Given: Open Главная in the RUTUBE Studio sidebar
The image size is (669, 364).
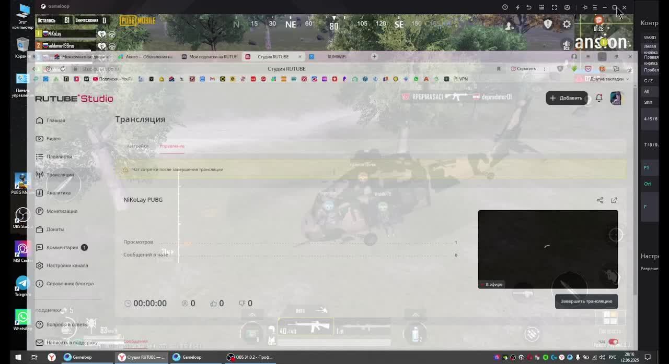Looking at the screenshot, I should pyautogui.click(x=51, y=120).
